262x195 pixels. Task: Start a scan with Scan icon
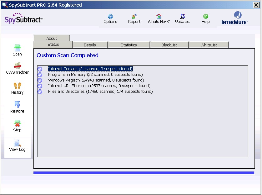[x=18, y=48]
